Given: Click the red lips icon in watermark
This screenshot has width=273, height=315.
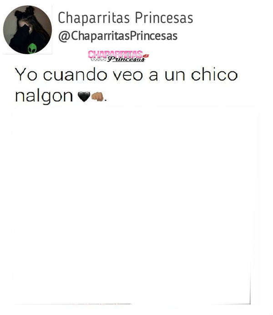Looking at the screenshot, I should (146, 55).
